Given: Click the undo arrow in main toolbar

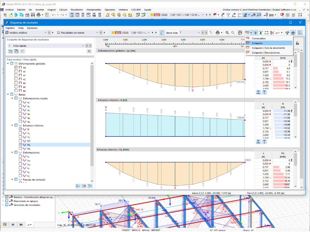Looking at the screenshot, I should 54,15.
